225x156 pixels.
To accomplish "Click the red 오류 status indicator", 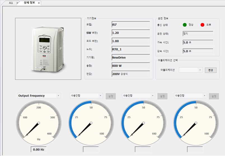I will (x=203, y=25).
